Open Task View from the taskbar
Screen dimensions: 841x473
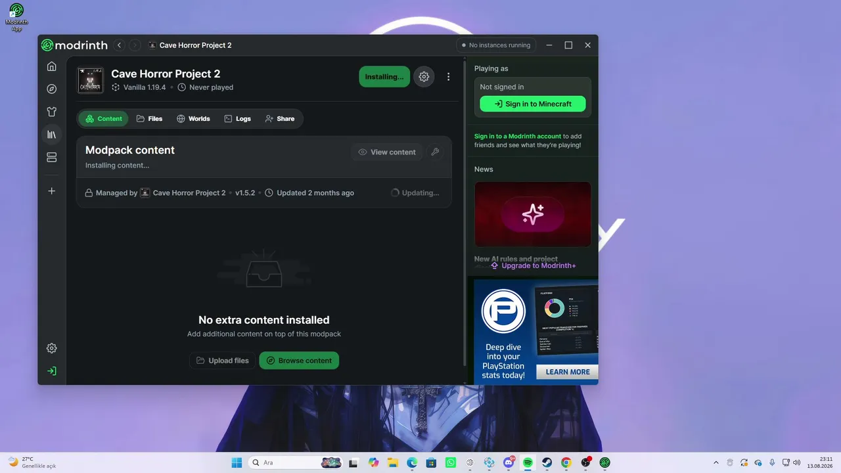click(x=353, y=462)
